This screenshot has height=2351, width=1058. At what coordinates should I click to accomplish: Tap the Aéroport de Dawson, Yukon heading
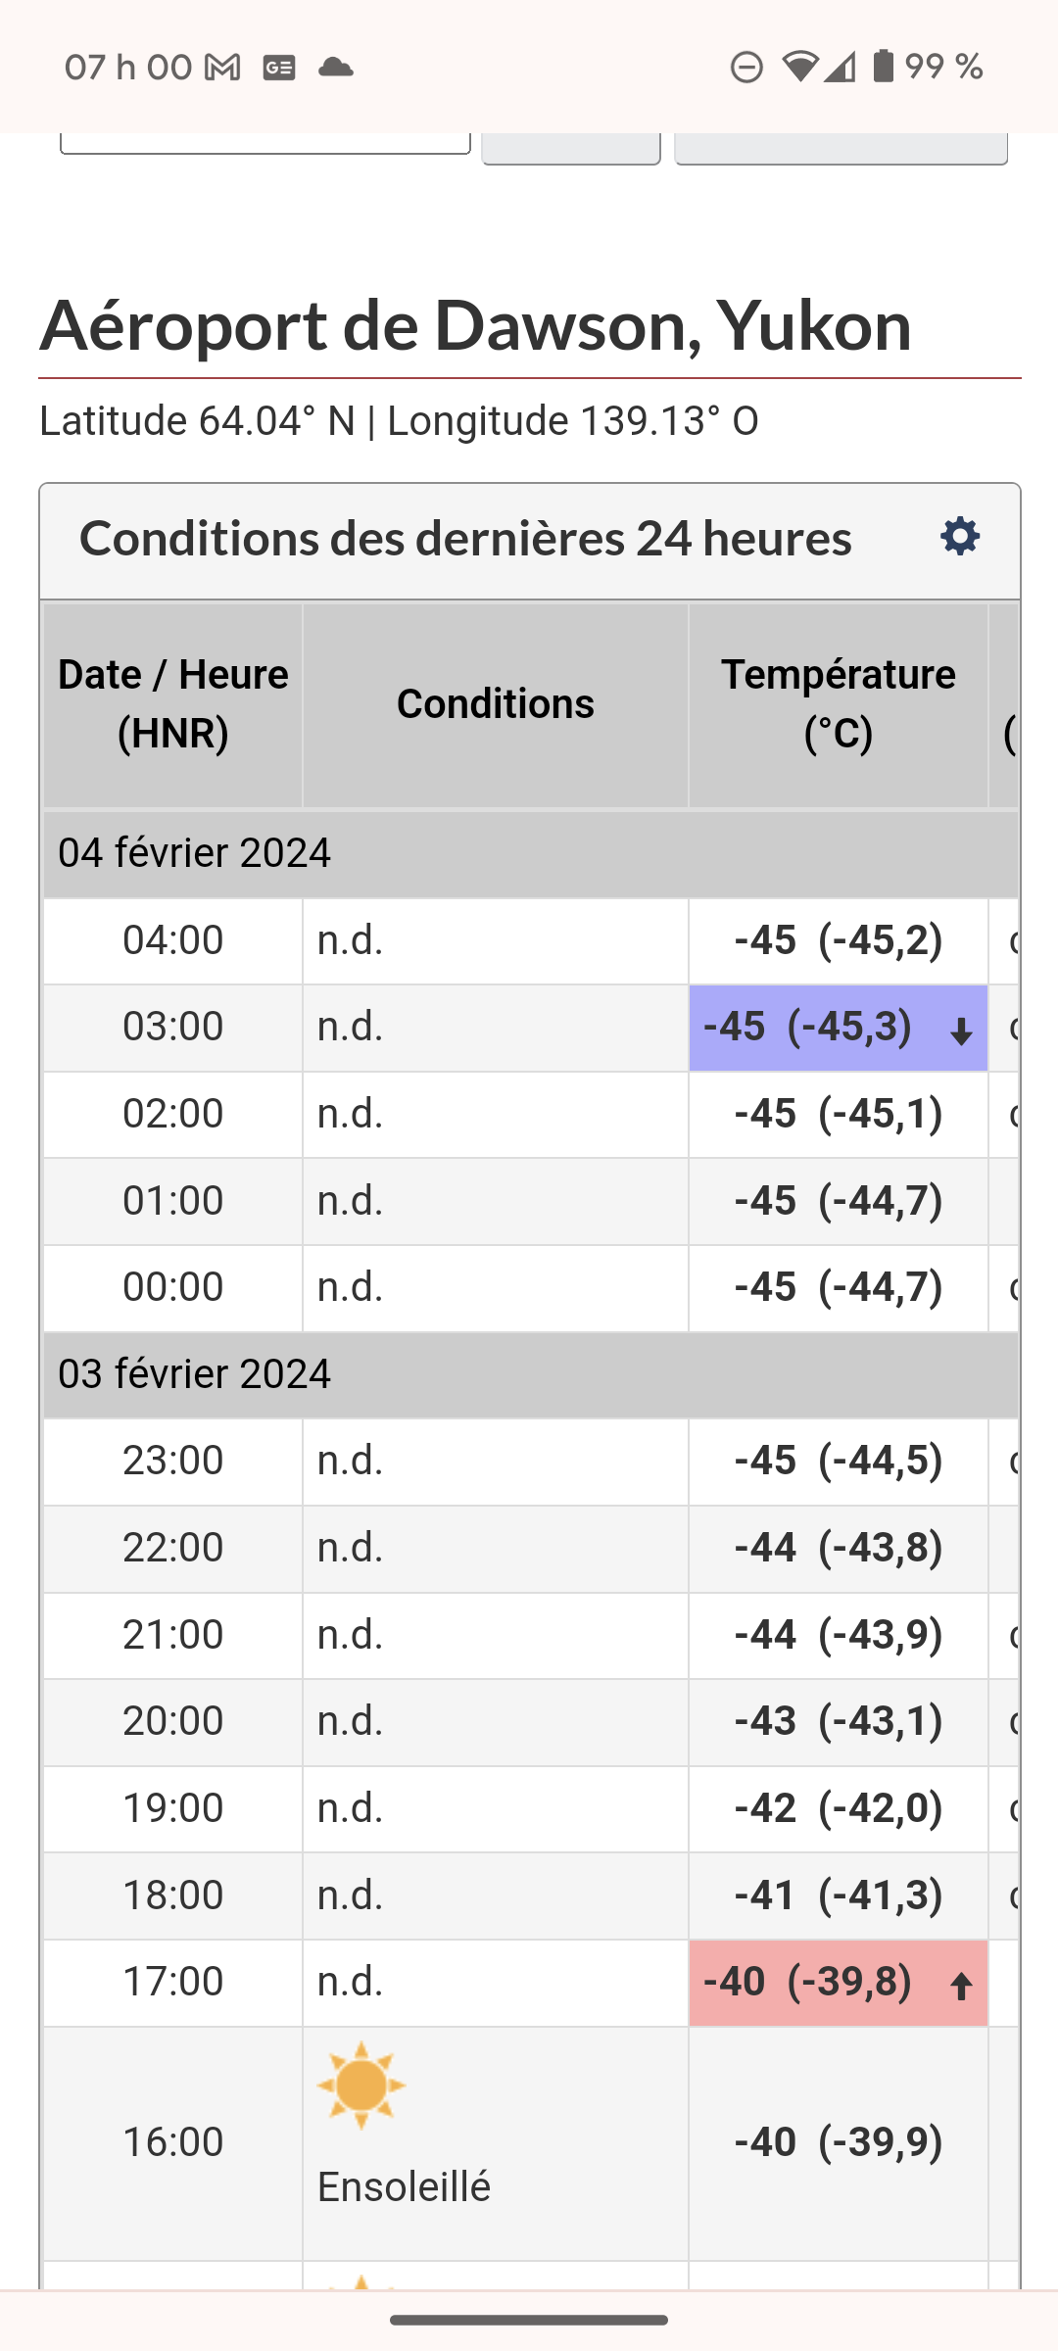click(x=476, y=326)
